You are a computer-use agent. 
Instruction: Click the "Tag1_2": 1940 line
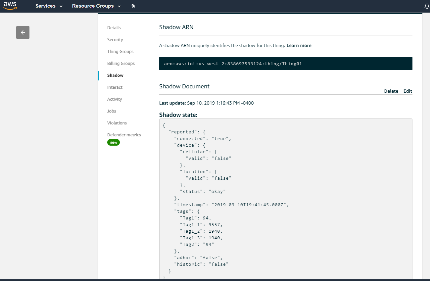pyautogui.click(x=201, y=231)
